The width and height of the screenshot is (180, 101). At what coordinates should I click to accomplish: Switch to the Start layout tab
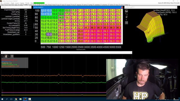coord(6,5)
